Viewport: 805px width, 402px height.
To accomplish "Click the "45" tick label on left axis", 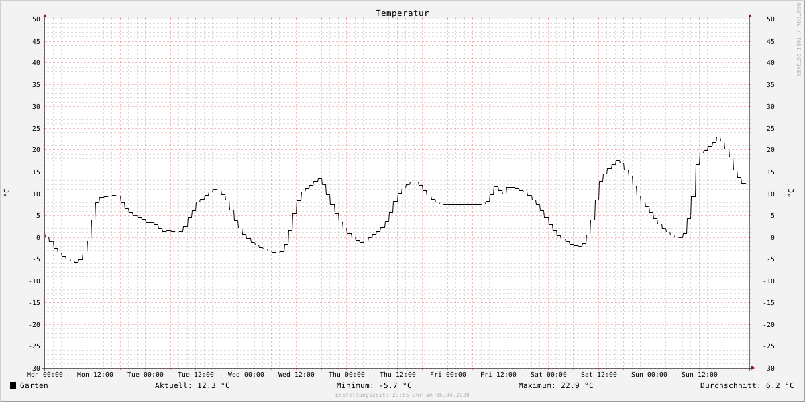I will point(36,41).
